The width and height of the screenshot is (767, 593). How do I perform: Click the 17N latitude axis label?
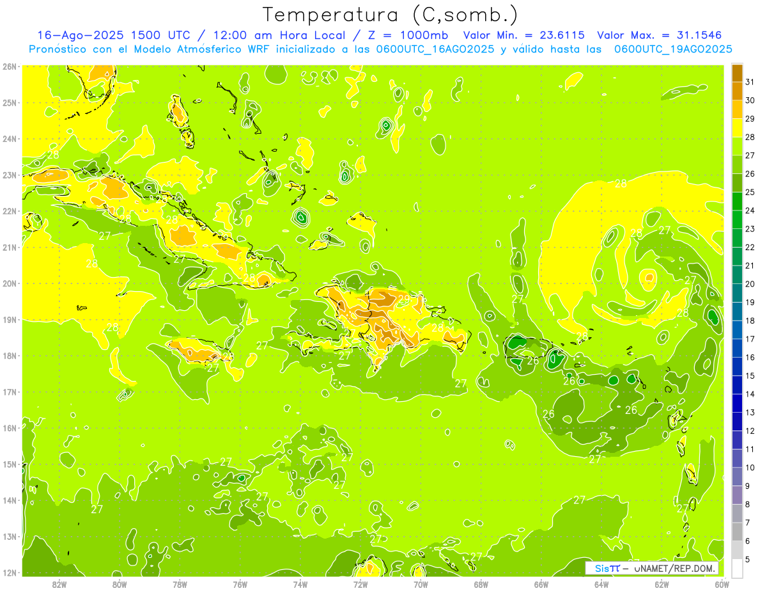click(10, 391)
